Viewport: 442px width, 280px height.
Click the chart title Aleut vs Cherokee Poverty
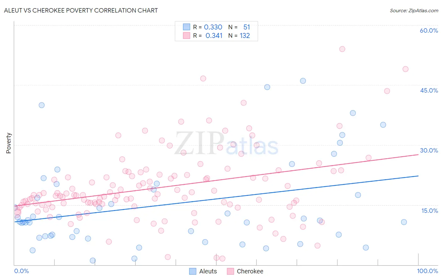click(x=81, y=10)
